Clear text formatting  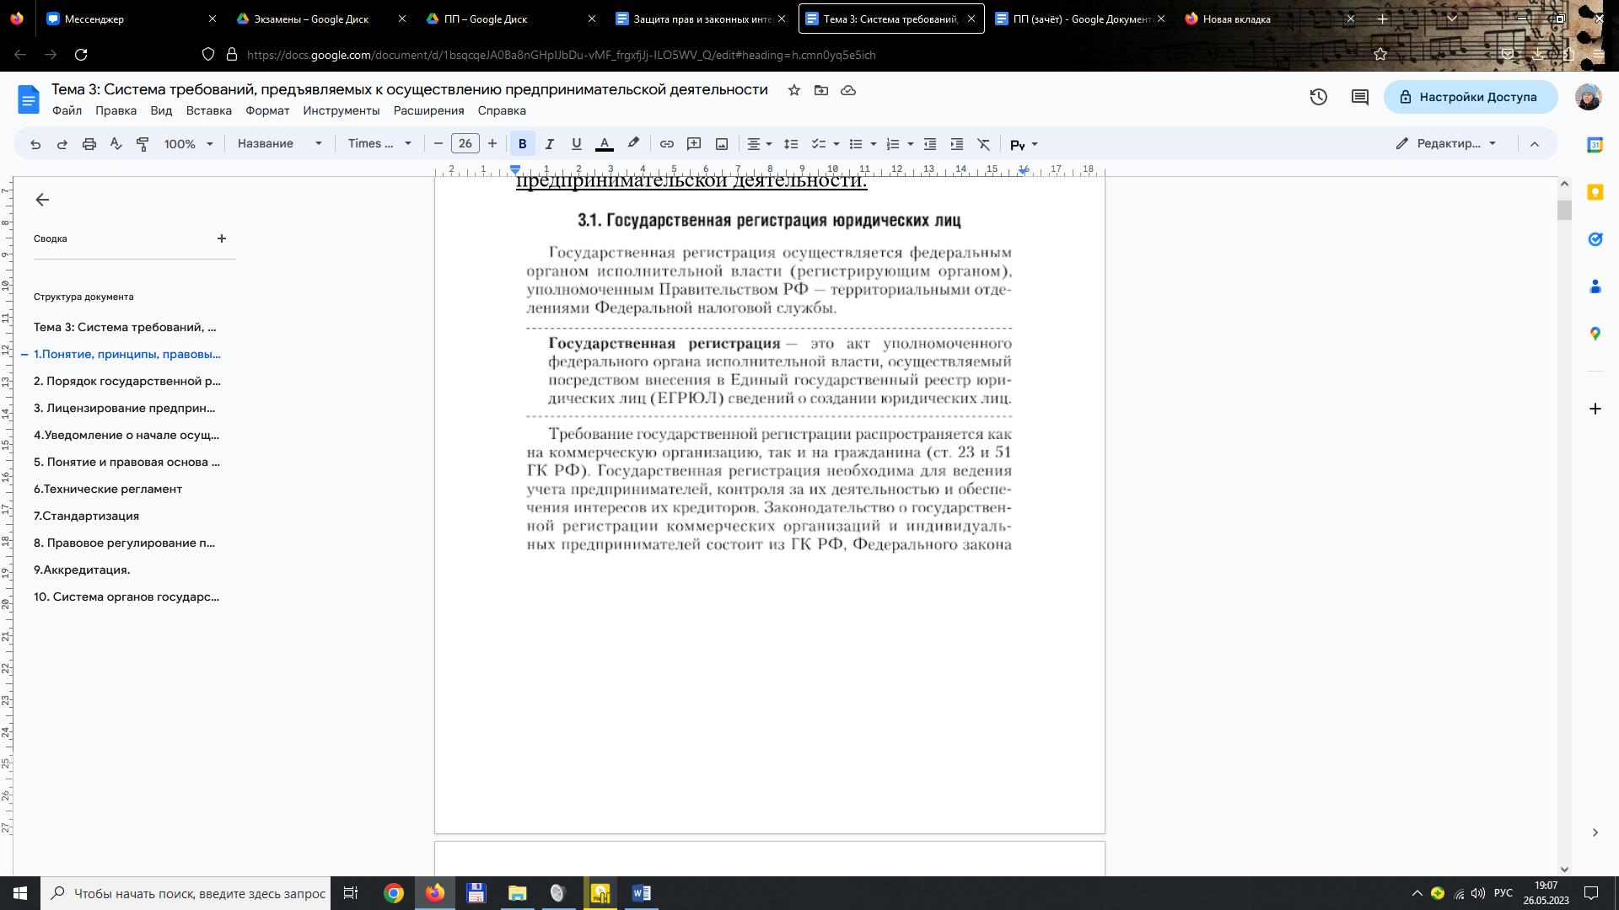984,144
